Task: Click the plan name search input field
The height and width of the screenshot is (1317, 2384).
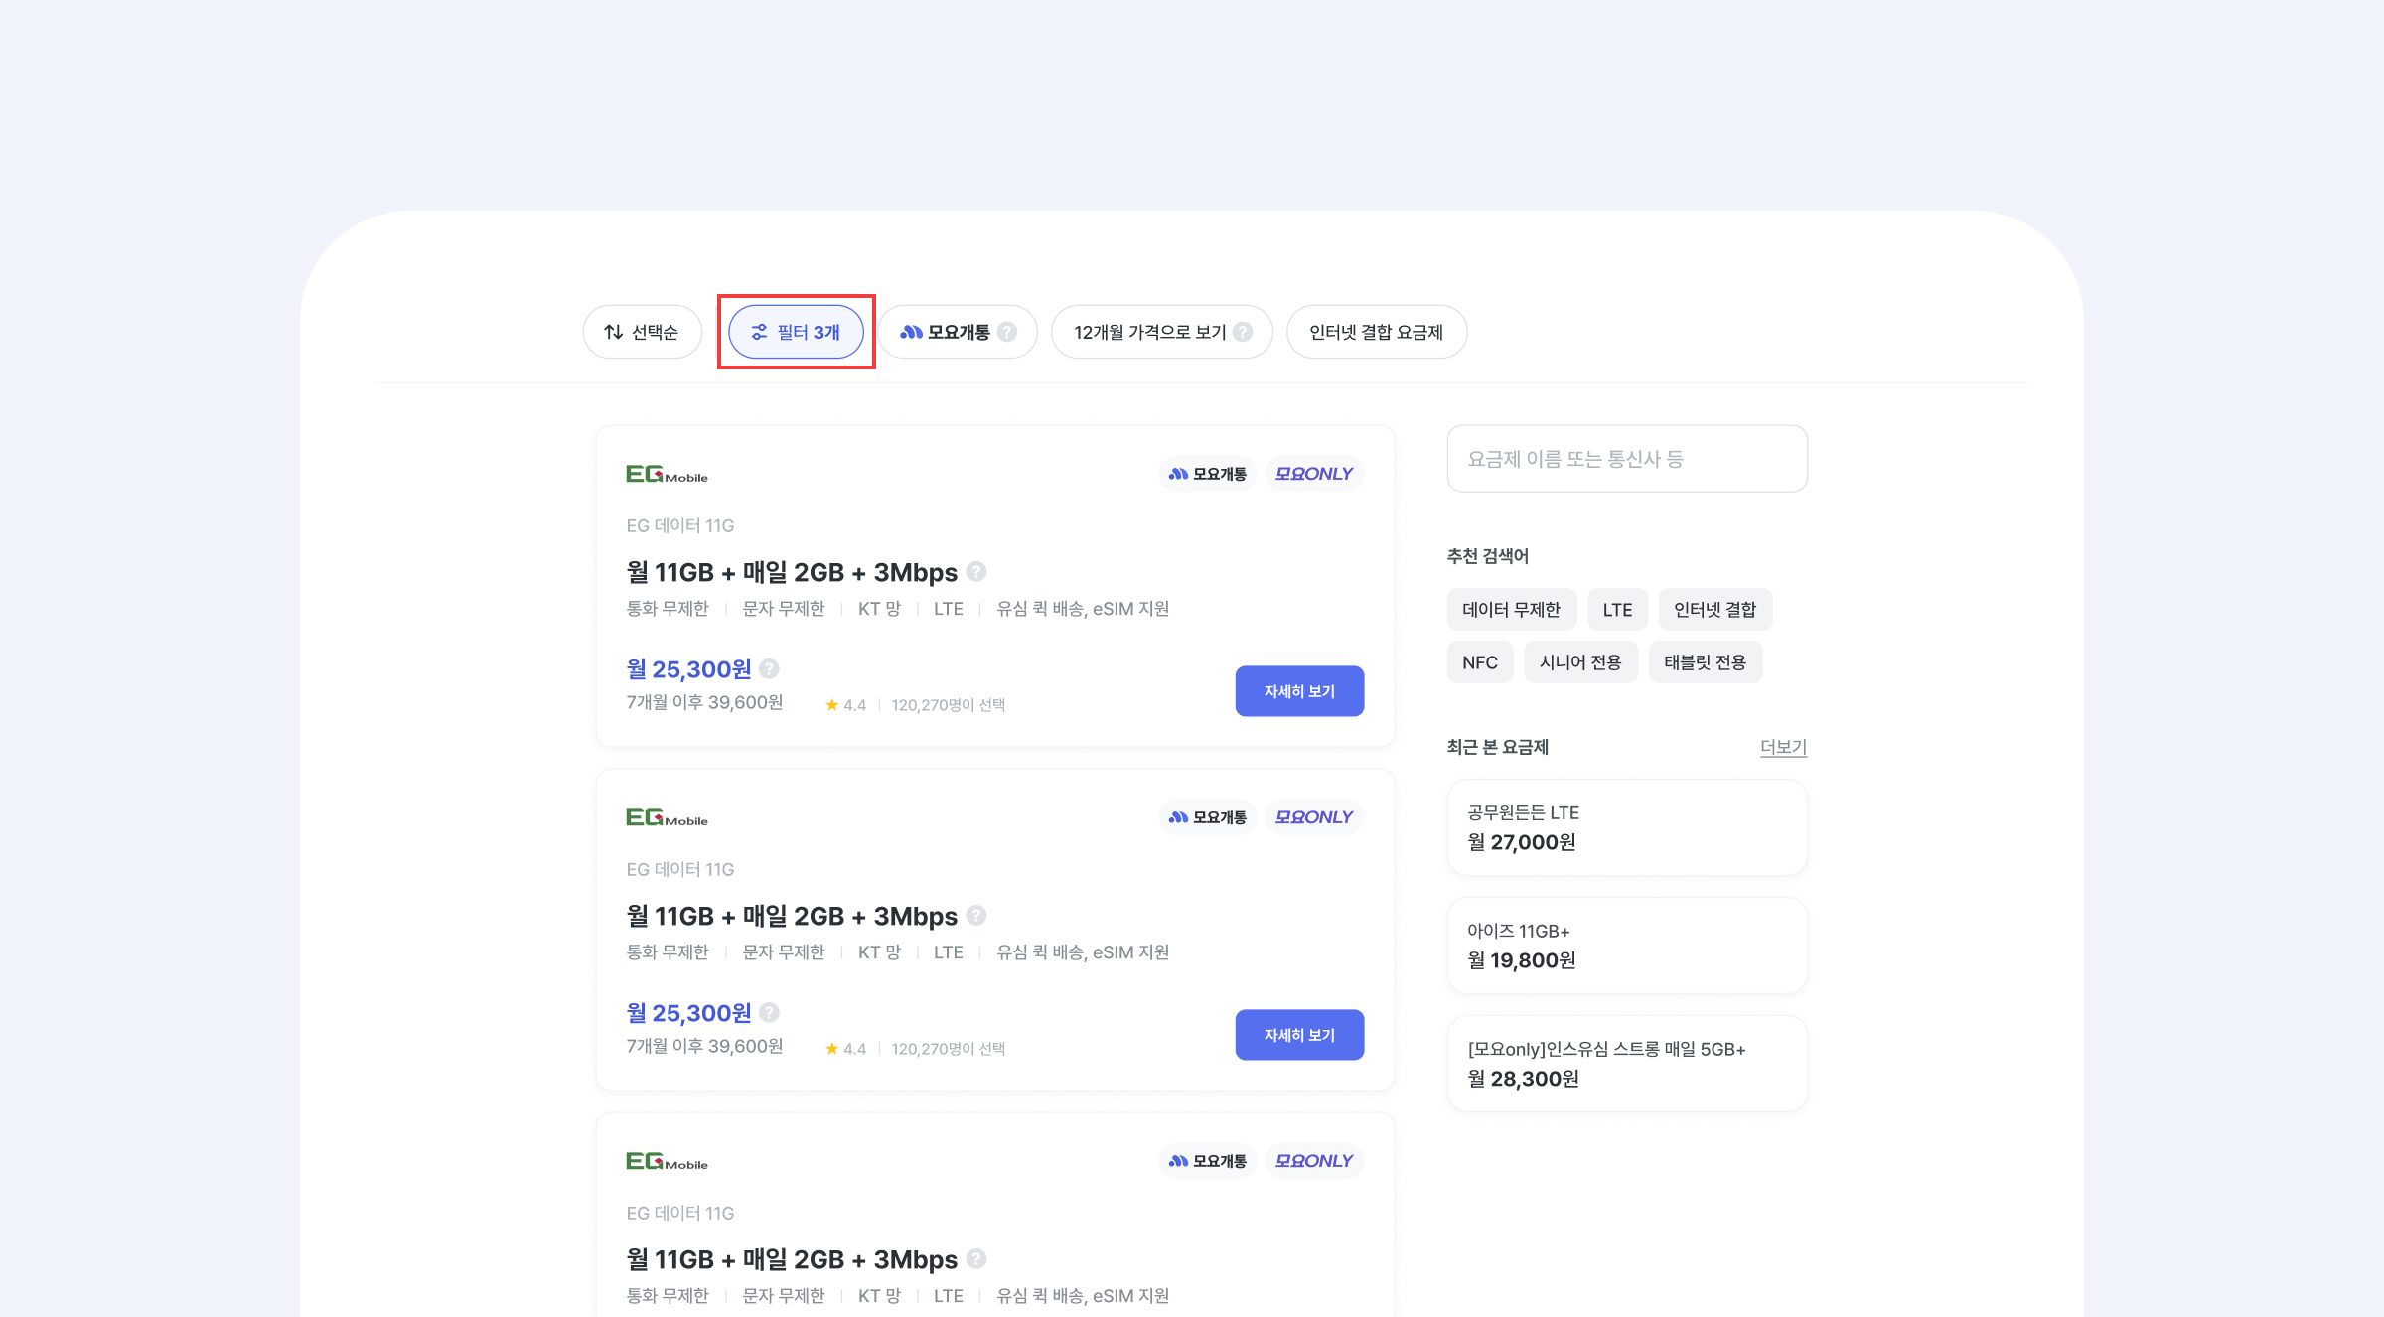Action: point(1627,459)
